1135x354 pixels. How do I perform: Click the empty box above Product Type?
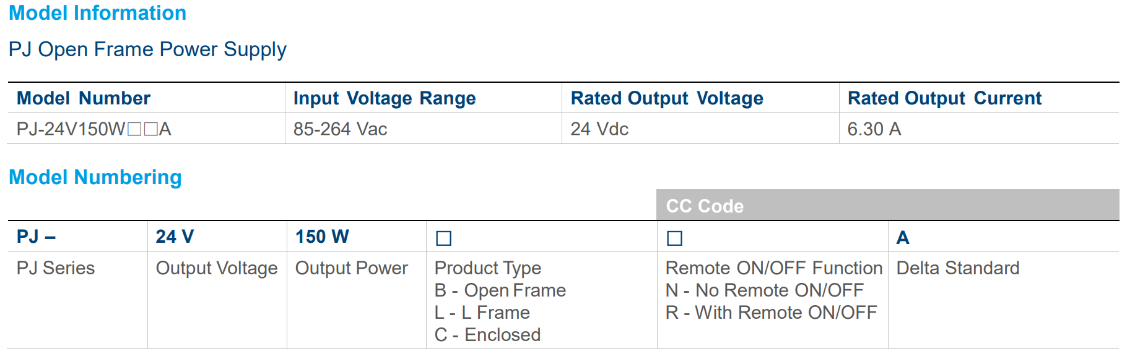[x=443, y=238]
